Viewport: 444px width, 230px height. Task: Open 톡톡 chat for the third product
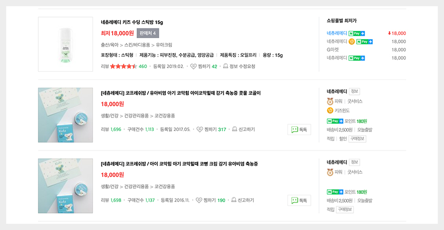tap(299, 201)
